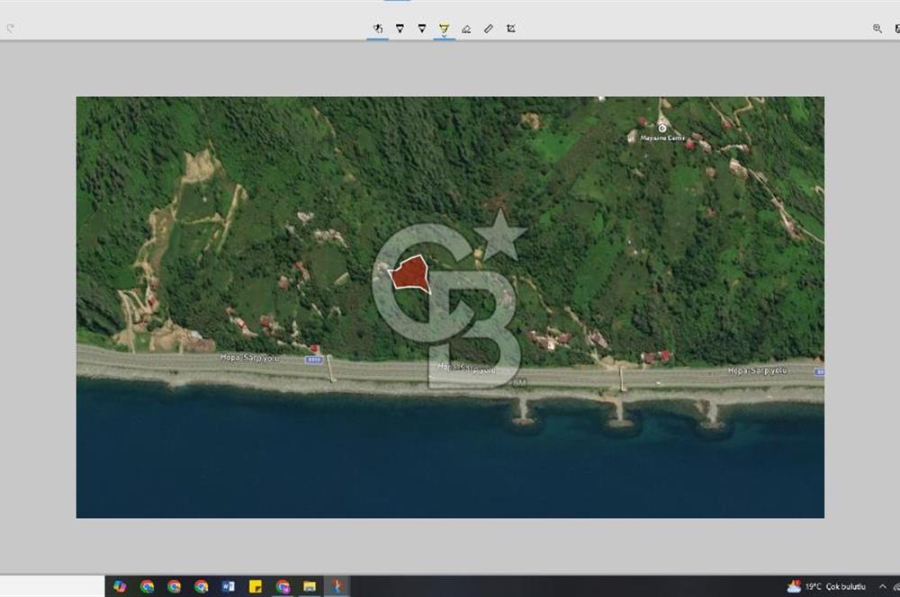The height and width of the screenshot is (597, 900).
Task: Select the first black ballpoint pen tool
Action: click(400, 28)
